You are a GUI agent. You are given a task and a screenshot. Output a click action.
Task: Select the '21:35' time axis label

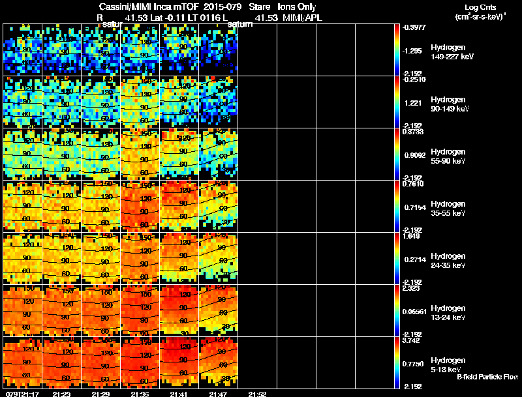(x=140, y=394)
